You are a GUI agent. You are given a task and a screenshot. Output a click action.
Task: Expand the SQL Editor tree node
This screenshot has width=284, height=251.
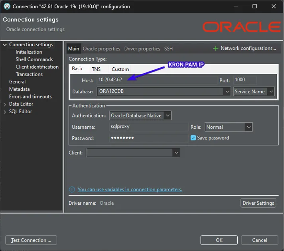point(5,112)
